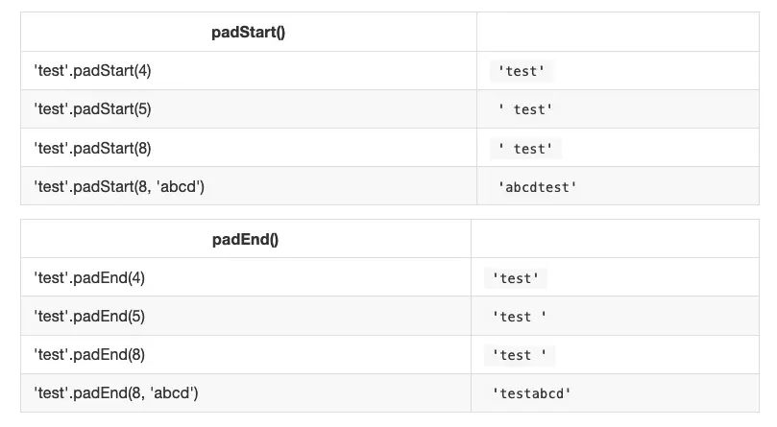Screen dimensions: 777x427
Task: Click the result beside 'test'.padStart(8)
Action: [525, 148]
